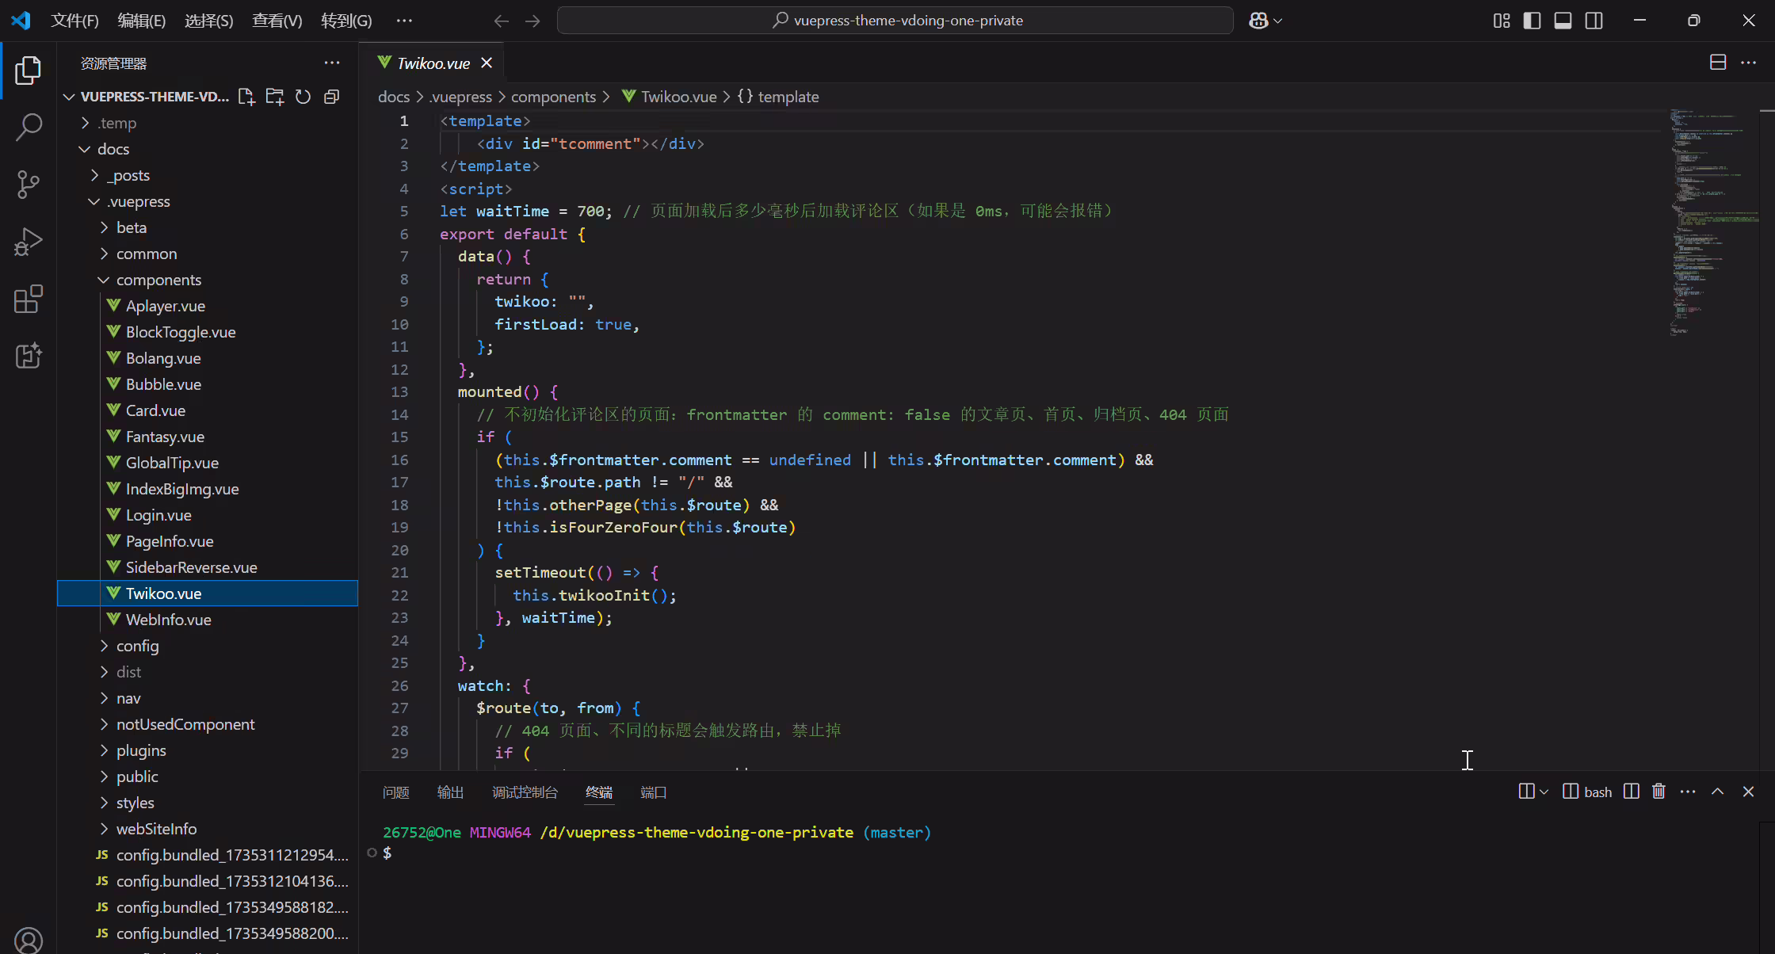Collapse all folders in explorer
The height and width of the screenshot is (954, 1775).
(x=331, y=97)
